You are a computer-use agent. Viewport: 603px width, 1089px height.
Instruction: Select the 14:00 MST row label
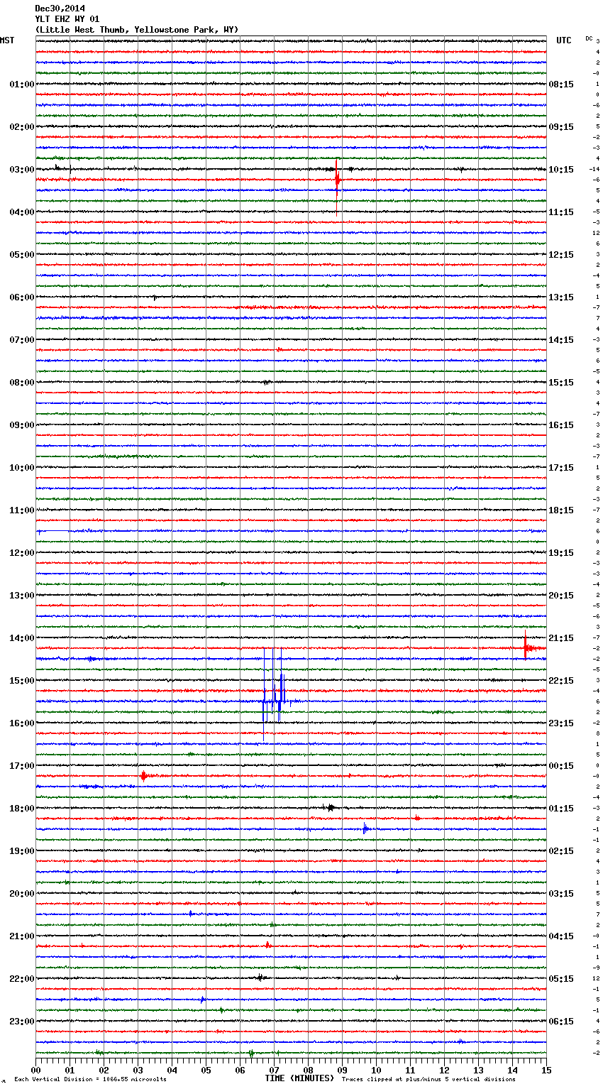tap(22, 638)
